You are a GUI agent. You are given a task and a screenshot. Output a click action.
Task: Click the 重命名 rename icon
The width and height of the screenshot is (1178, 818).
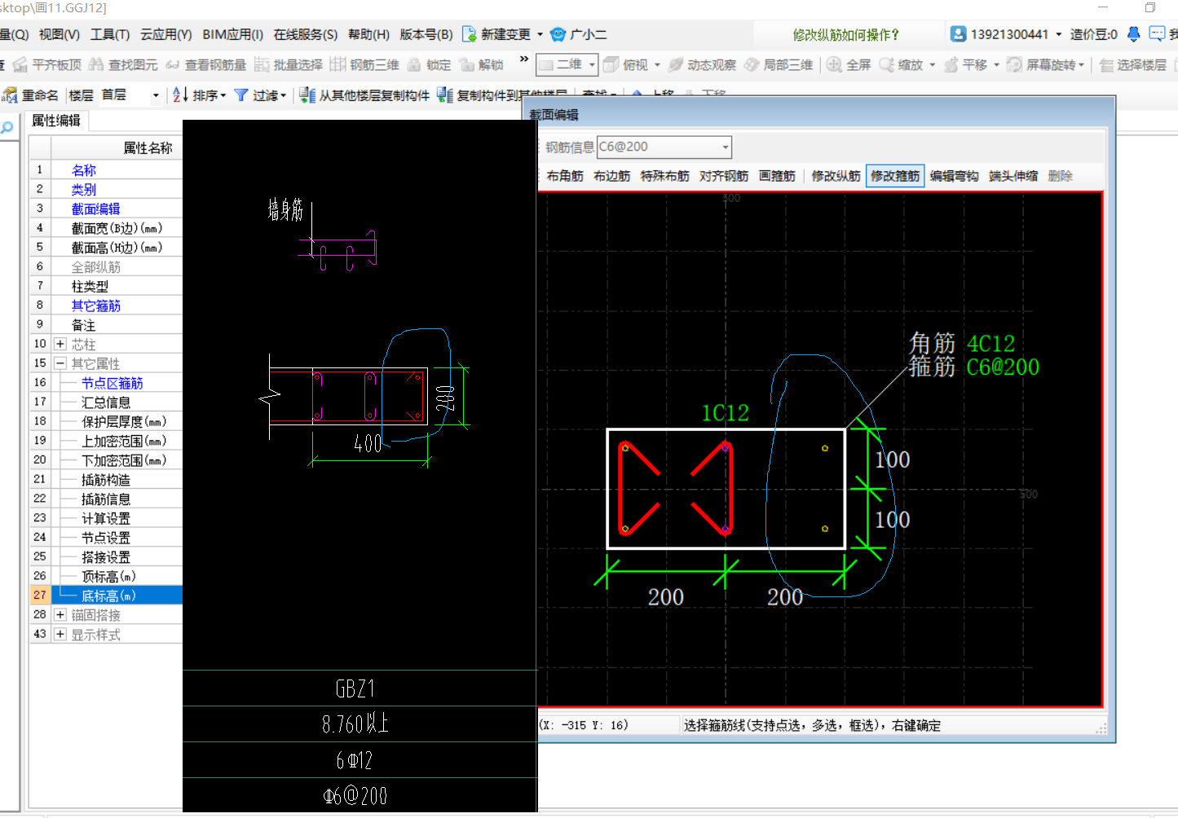coord(10,95)
